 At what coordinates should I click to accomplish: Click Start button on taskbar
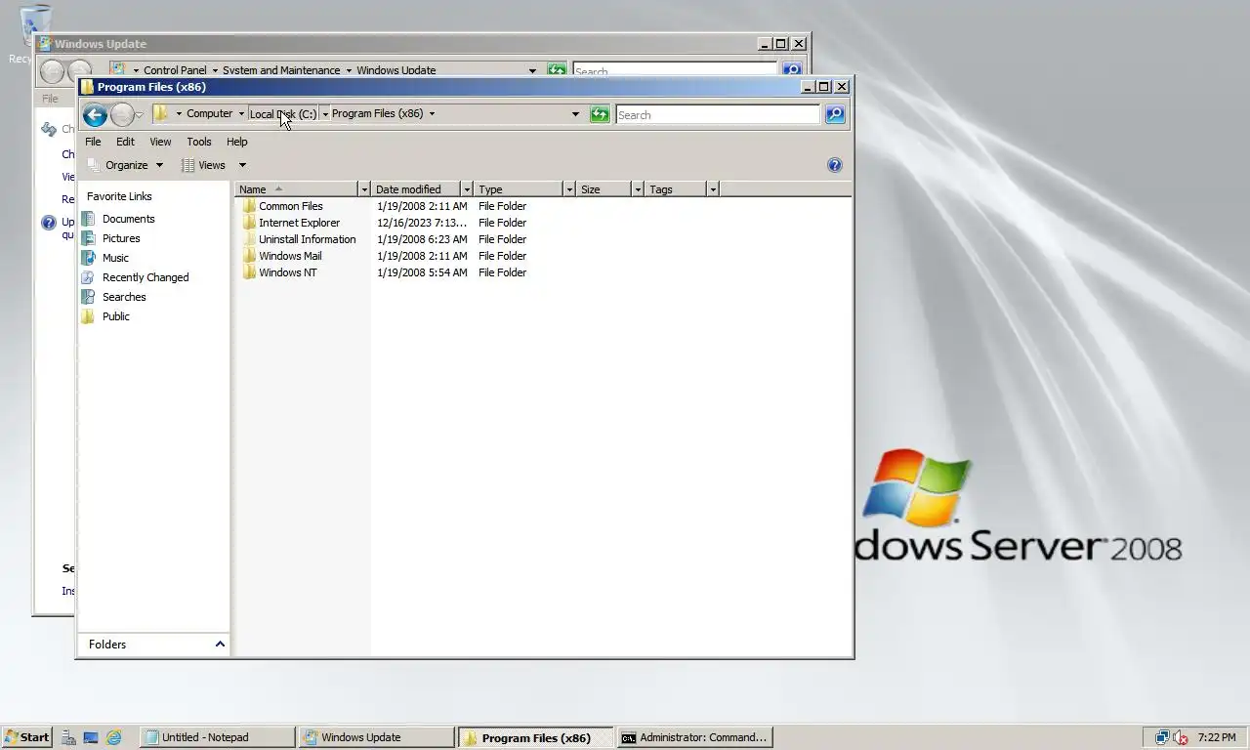[x=27, y=737]
